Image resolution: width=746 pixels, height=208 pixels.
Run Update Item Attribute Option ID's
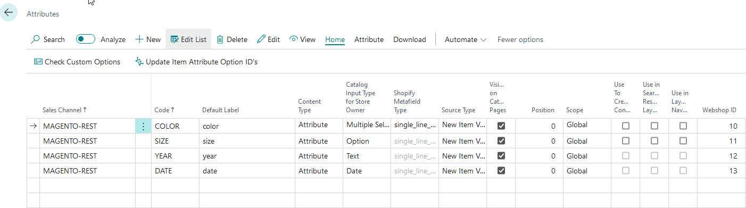(x=196, y=62)
